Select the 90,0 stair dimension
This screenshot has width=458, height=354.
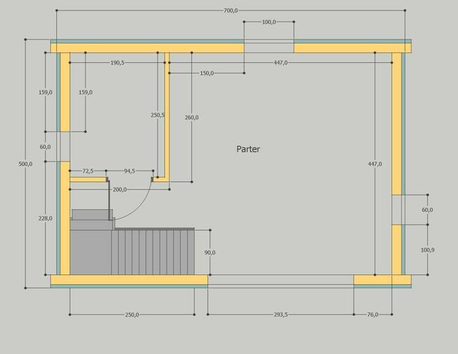pyautogui.click(x=209, y=253)
